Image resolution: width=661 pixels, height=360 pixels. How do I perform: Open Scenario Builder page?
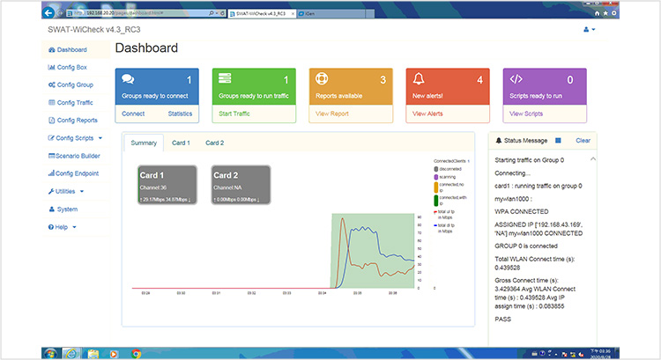click(x=78, y=156)
